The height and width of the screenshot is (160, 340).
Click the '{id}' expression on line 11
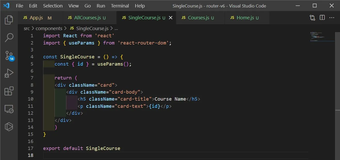tap(155, 106)
